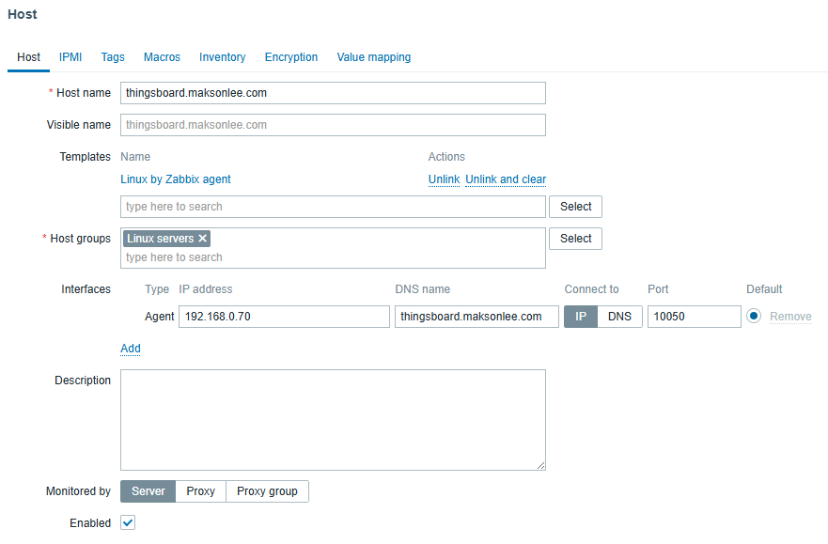Viewport: 828px width, 544px height.
Task: Remove the Linux servers group tag
Action: pyautogui.click(x=202, y=239)
